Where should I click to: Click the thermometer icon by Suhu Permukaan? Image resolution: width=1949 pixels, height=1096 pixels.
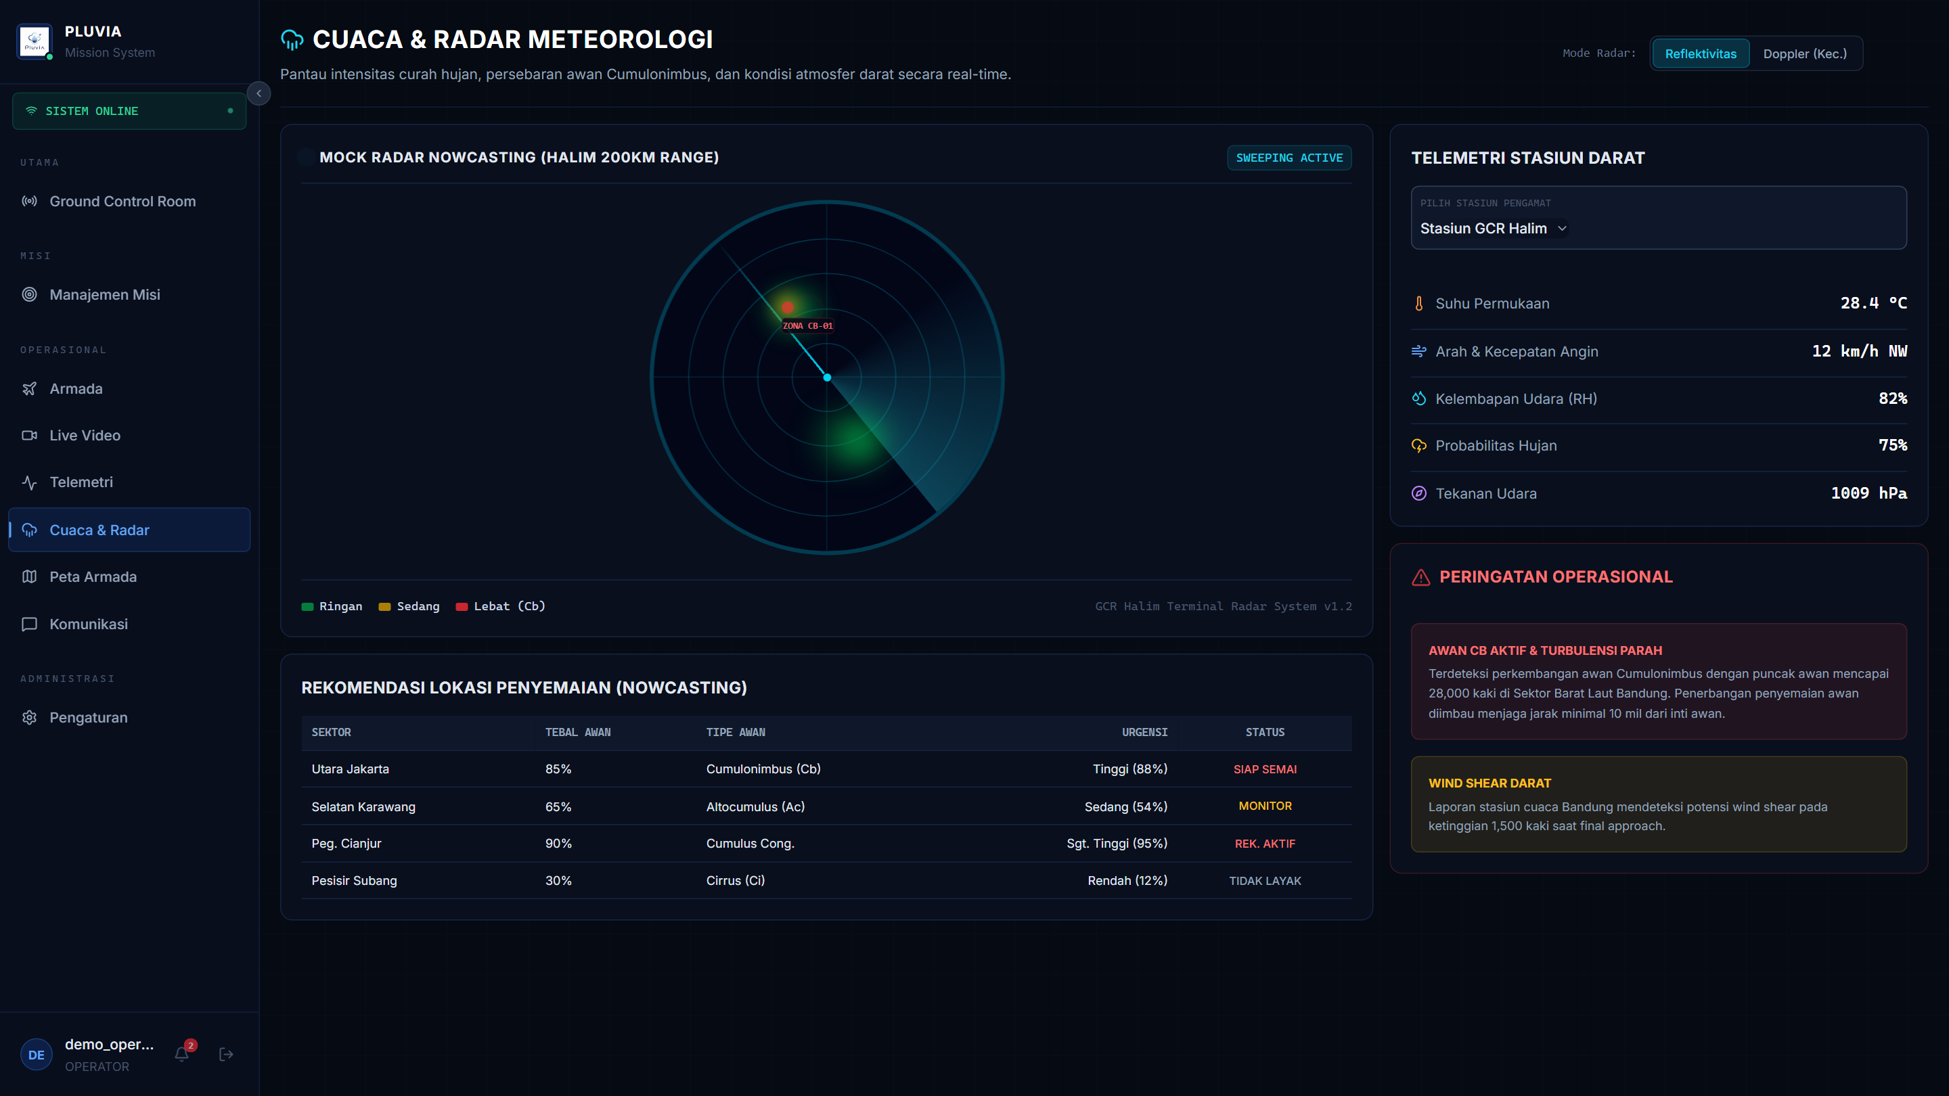pyautogui.click(x=1419, y=303)
